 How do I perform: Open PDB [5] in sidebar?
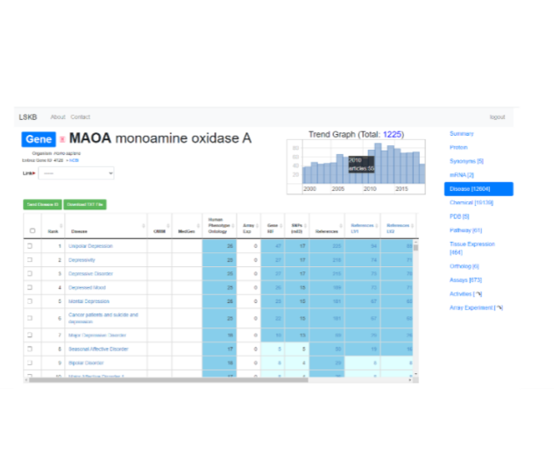point(459,216)
